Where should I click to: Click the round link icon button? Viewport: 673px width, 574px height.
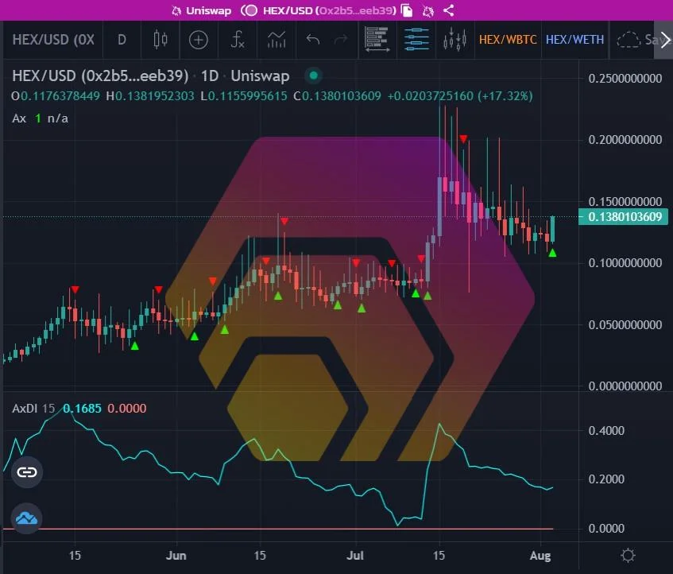point(26,472)
